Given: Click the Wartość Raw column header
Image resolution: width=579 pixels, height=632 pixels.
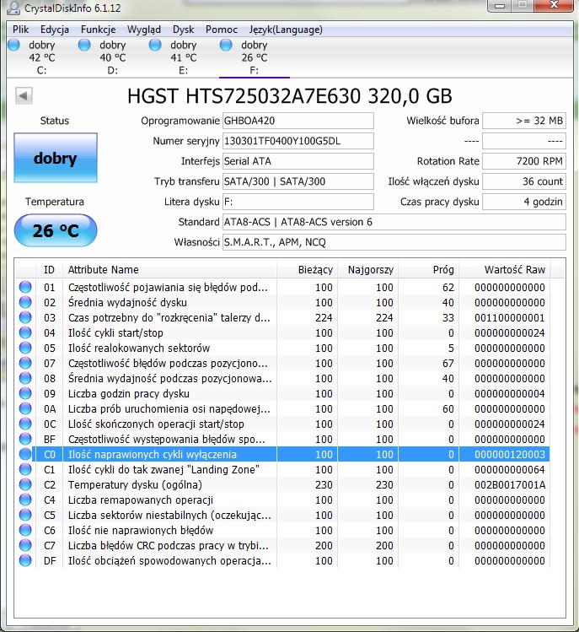Looking at the screenshot, I should click(x=505, y=270).
